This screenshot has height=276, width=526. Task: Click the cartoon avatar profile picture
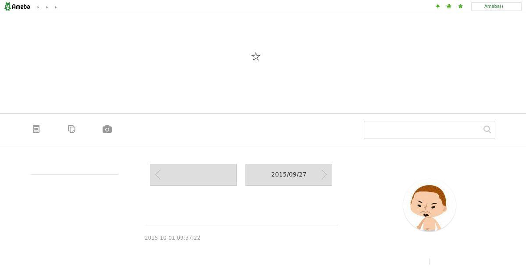(430, 205)
